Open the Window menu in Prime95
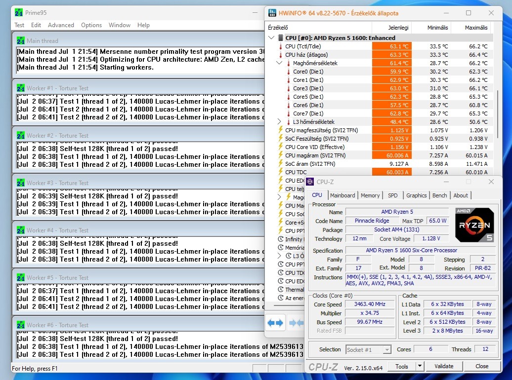Viewport: 512px width, 380px height. [120, 25]
